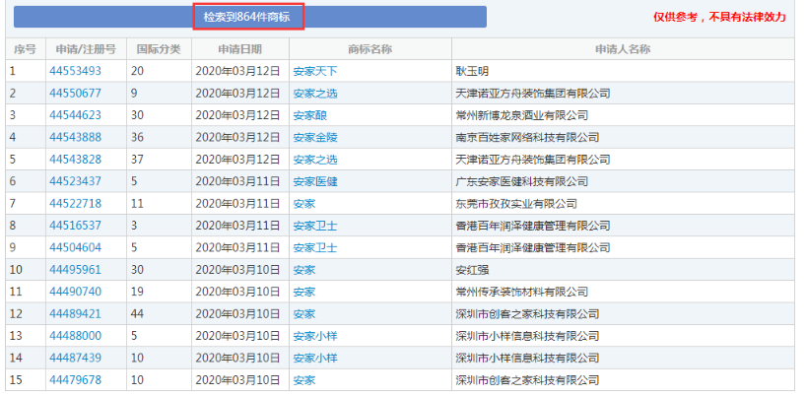Open registration number 44479678 link
Screen dimensions: 805x396
point(76,380)
